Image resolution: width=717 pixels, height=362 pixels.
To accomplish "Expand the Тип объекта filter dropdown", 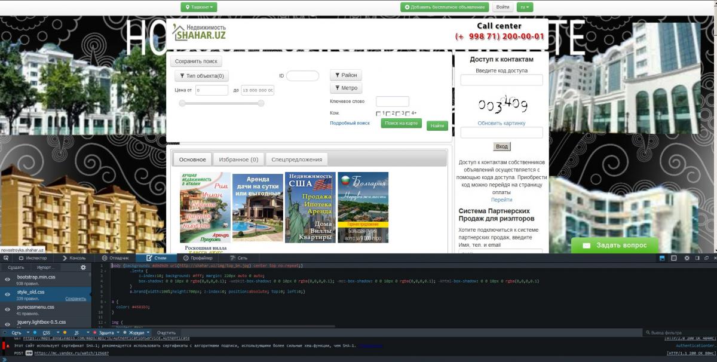I will [201, 76].
